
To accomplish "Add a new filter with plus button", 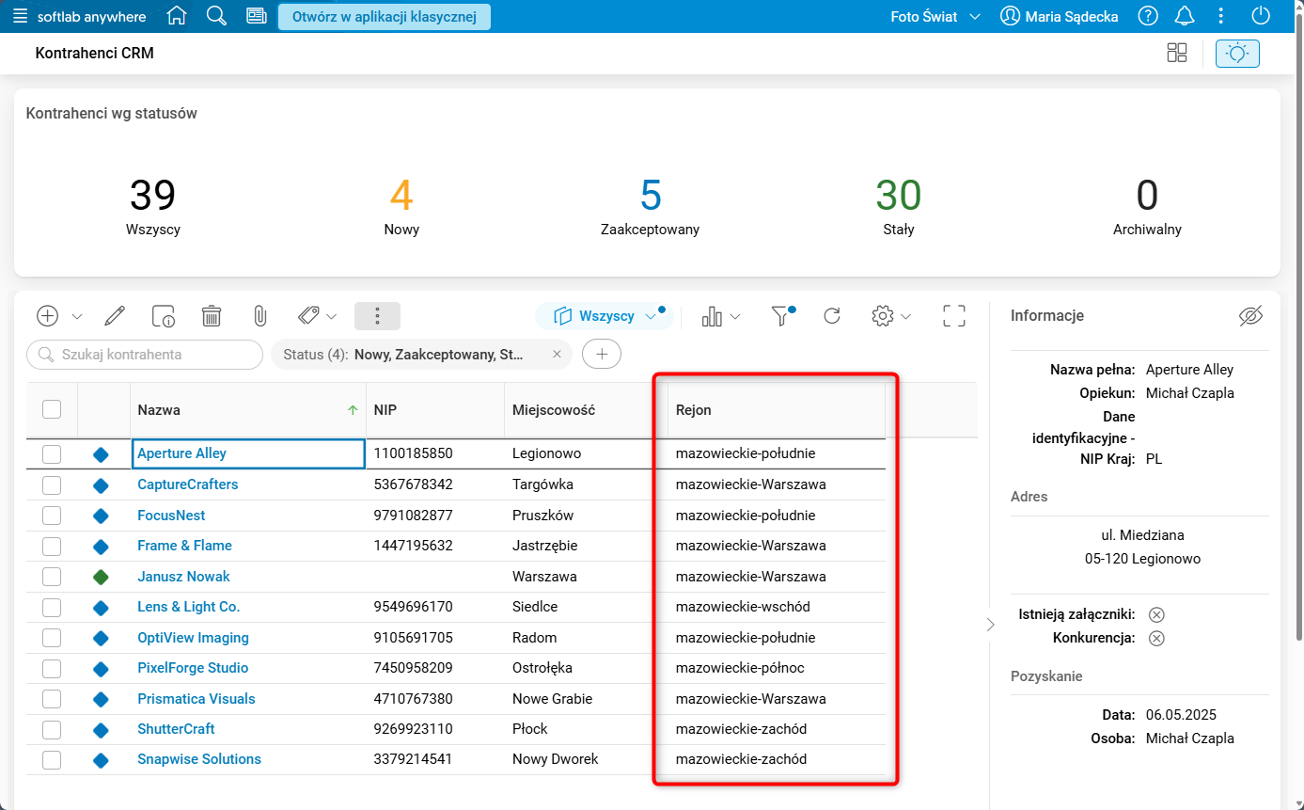I will pyautogui.click(x=602, y=355).
